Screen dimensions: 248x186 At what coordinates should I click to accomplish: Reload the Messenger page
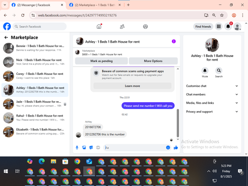point(23,15)
